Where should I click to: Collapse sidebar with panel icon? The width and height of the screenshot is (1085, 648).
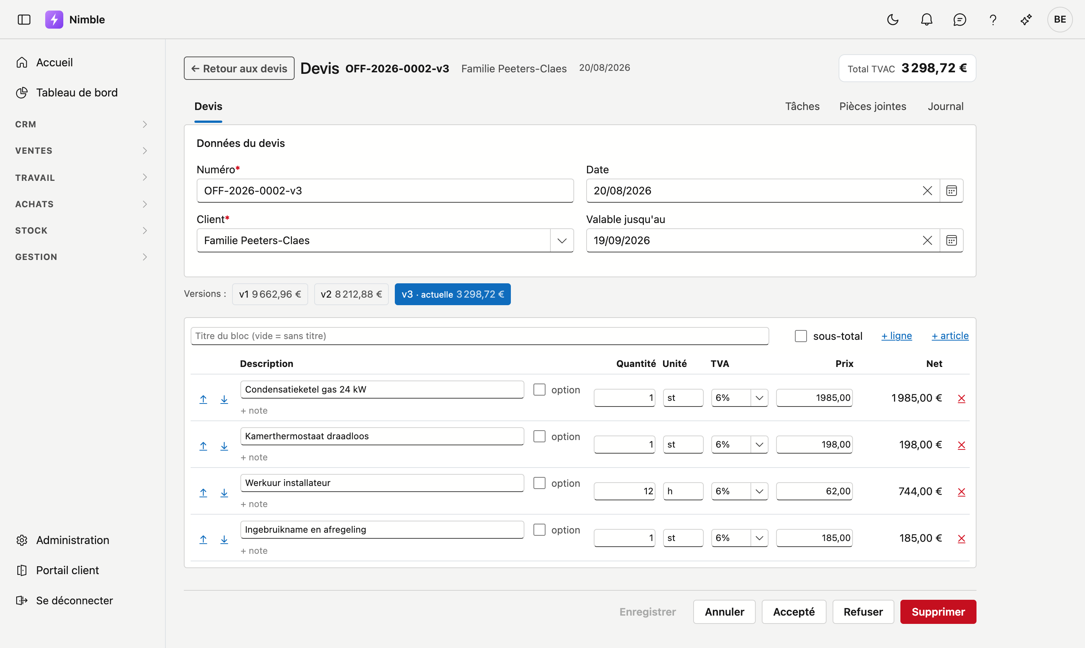[24, 20]
